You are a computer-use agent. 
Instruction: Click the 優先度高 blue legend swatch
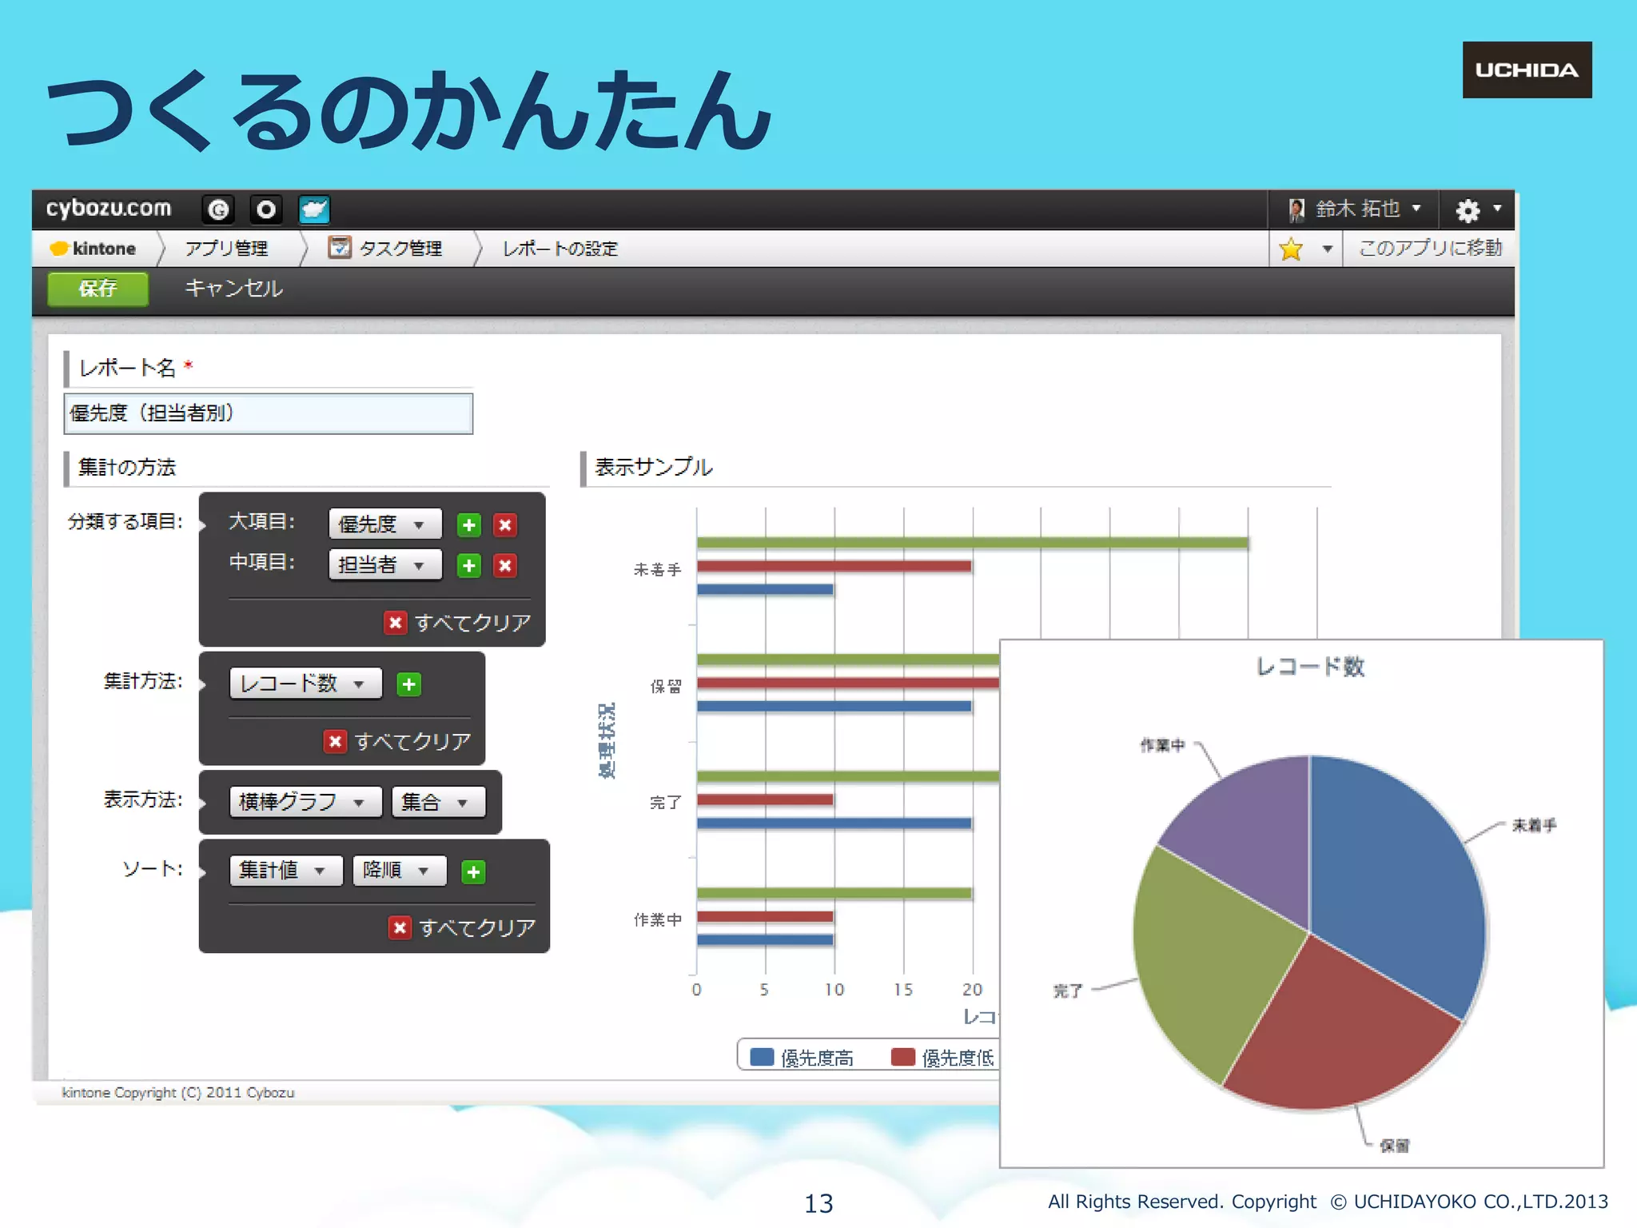coord(762,1057)
